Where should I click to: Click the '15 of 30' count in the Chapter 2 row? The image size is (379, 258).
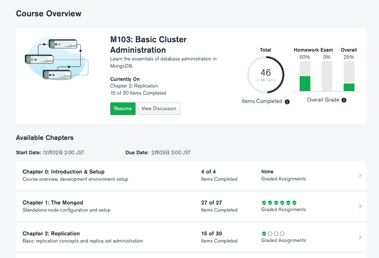[212, 234]
